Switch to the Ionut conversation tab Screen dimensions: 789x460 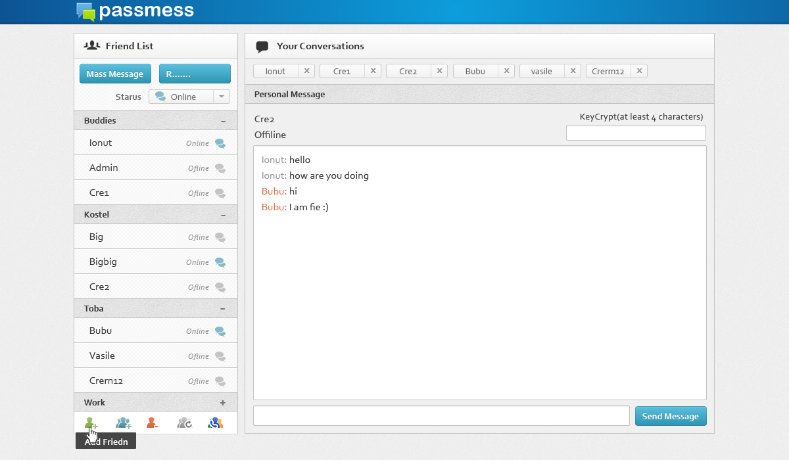point(275,71)
